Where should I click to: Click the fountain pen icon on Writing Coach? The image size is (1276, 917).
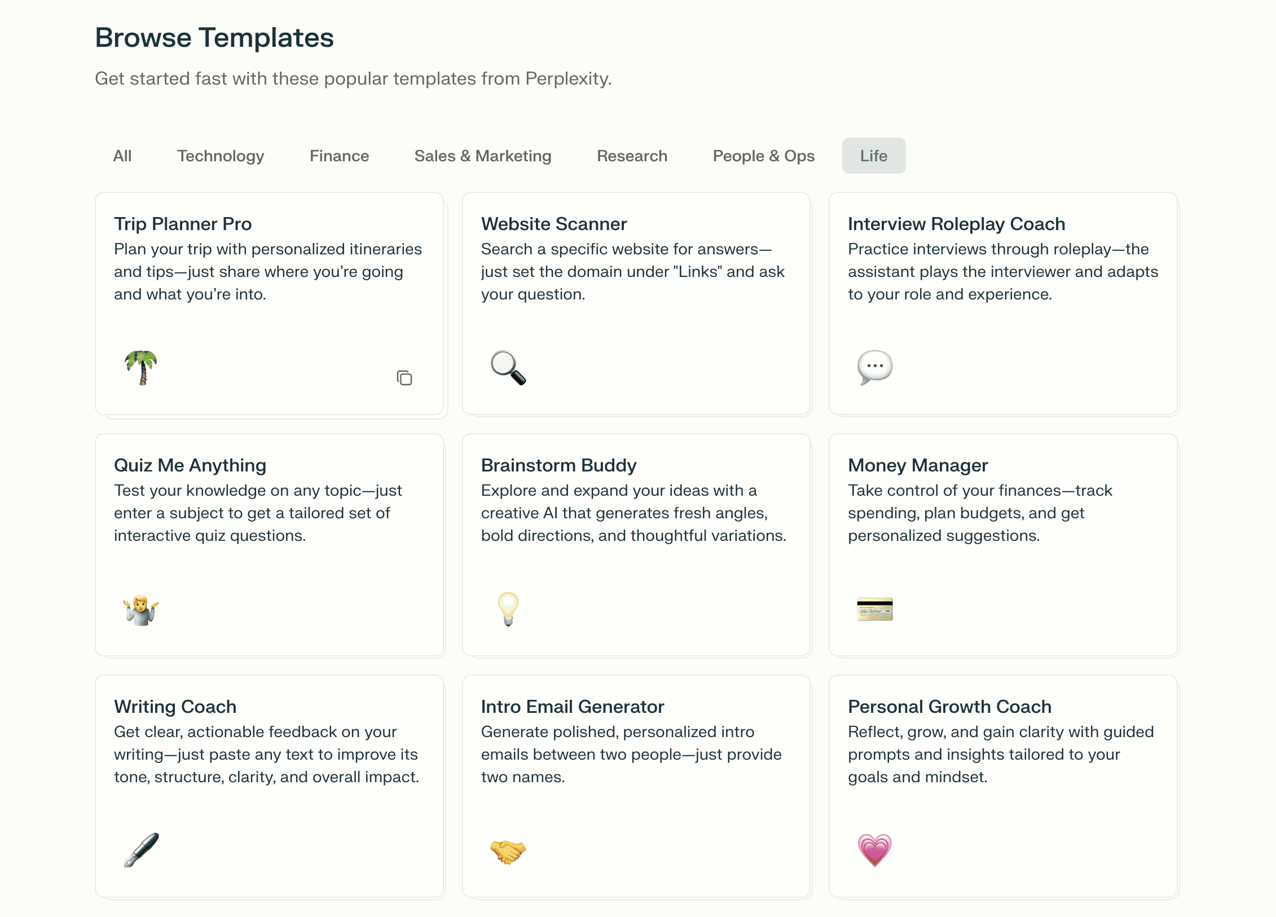coord(141,850)
